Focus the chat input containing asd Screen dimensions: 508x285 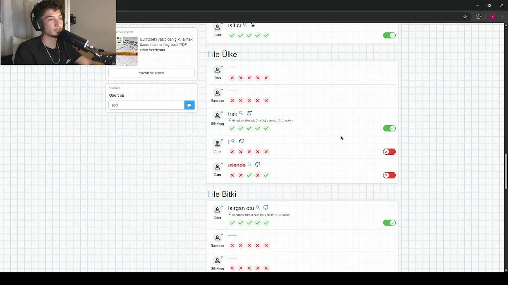[x=146, y=105]
